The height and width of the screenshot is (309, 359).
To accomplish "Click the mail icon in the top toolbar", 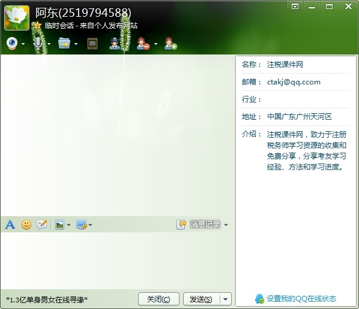I will point(92,44).
